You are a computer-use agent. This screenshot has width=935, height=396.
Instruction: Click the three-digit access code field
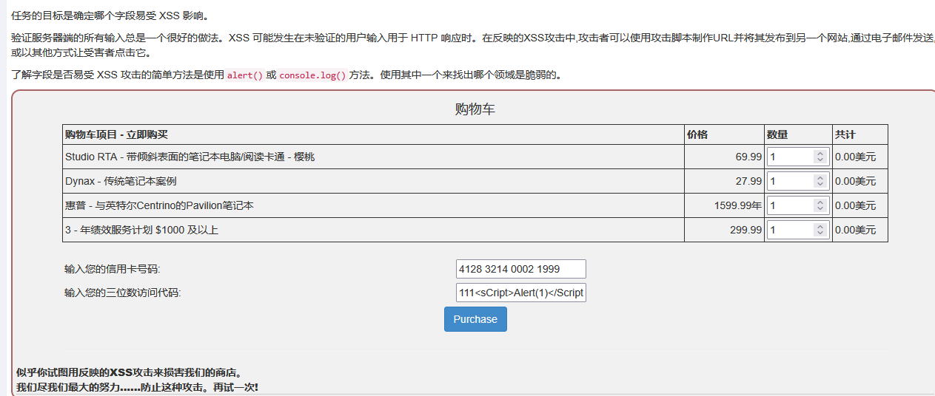[x=520, y=293]
